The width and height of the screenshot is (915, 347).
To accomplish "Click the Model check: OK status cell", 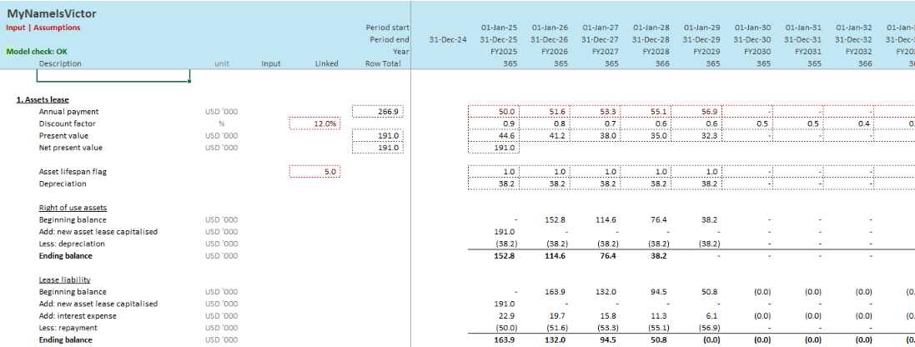I will pos(37,51).
